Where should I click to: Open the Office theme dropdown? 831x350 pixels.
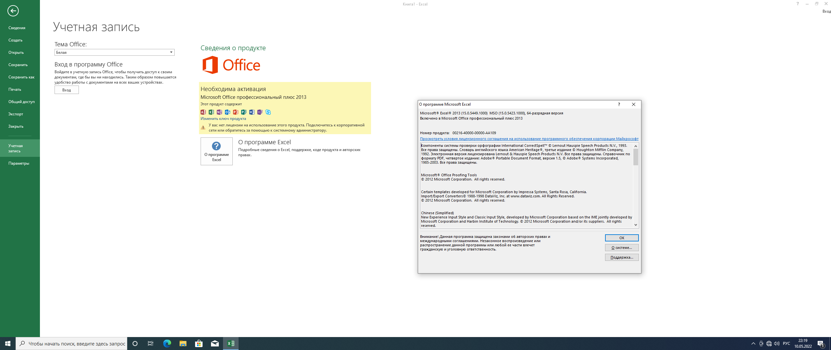coord(114,52)
